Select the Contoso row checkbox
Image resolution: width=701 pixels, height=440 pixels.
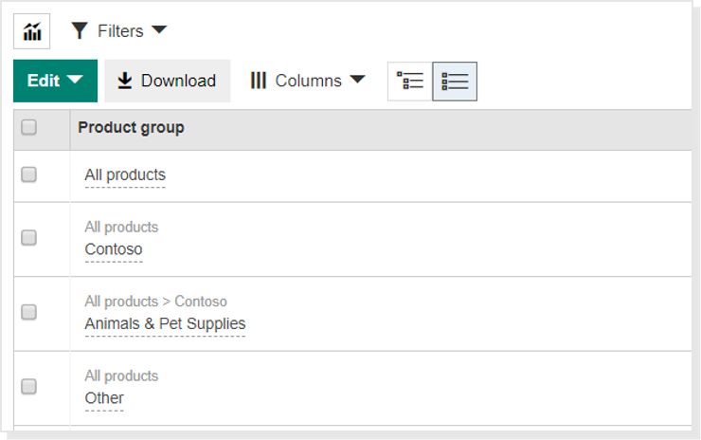[29, 237]
